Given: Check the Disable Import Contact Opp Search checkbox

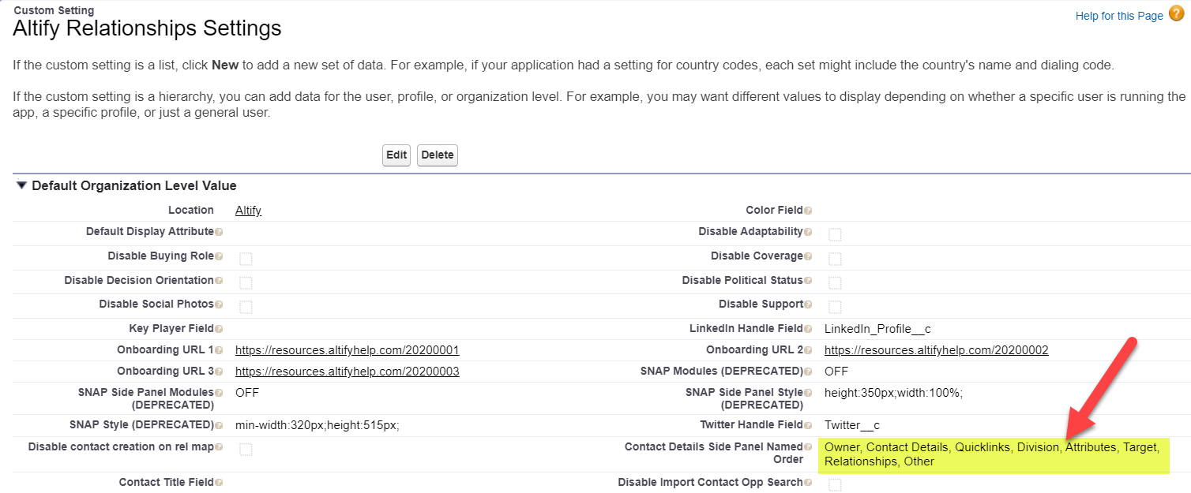Looking at the screenshot, I should (835, 485).
